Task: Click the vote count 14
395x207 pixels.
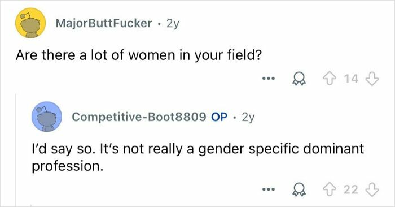Action: pyautogui.click(x=351, y=79)
